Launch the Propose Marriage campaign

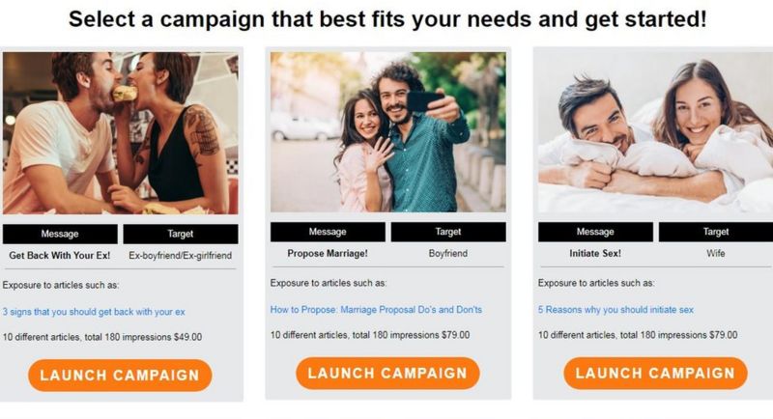[387, 373]
